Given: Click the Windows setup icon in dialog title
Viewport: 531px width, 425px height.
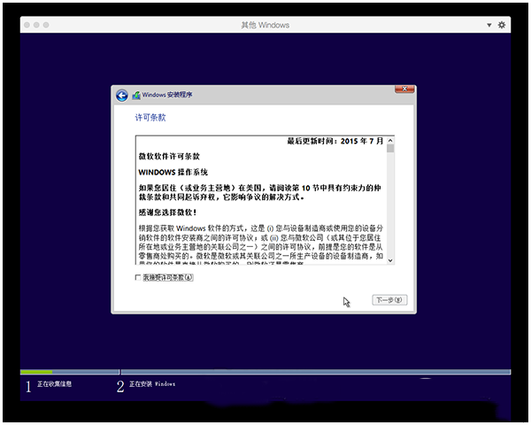Looking at the screenshot, I should 136,96.
